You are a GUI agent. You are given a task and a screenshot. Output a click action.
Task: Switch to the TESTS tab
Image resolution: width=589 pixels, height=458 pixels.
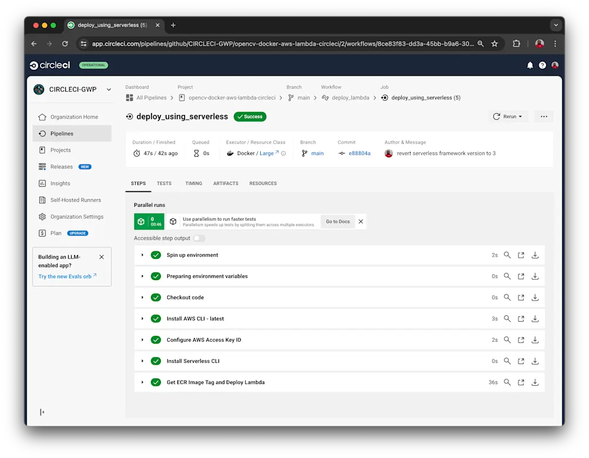pos(164,183)
